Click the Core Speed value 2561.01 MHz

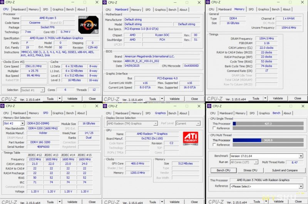coord(33,66)
